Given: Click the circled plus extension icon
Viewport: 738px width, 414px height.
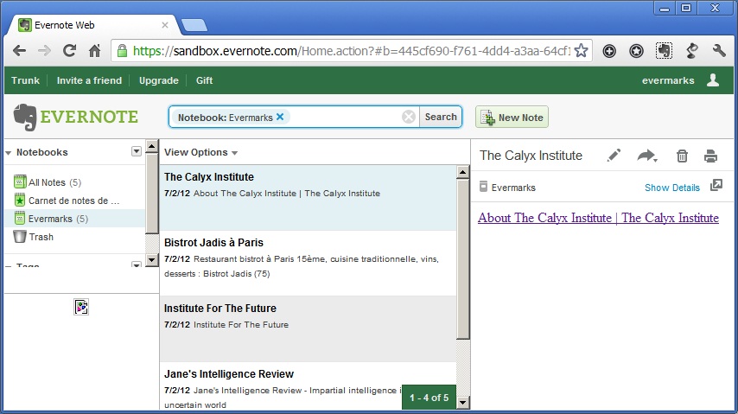Looking at the screenshot, I should click(609, 51).
